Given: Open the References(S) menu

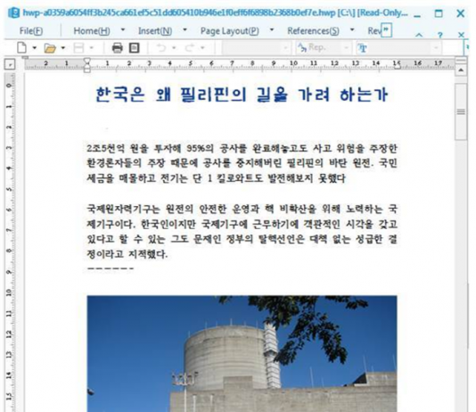Looking at the screenshot, I should [x=313, y=31].
